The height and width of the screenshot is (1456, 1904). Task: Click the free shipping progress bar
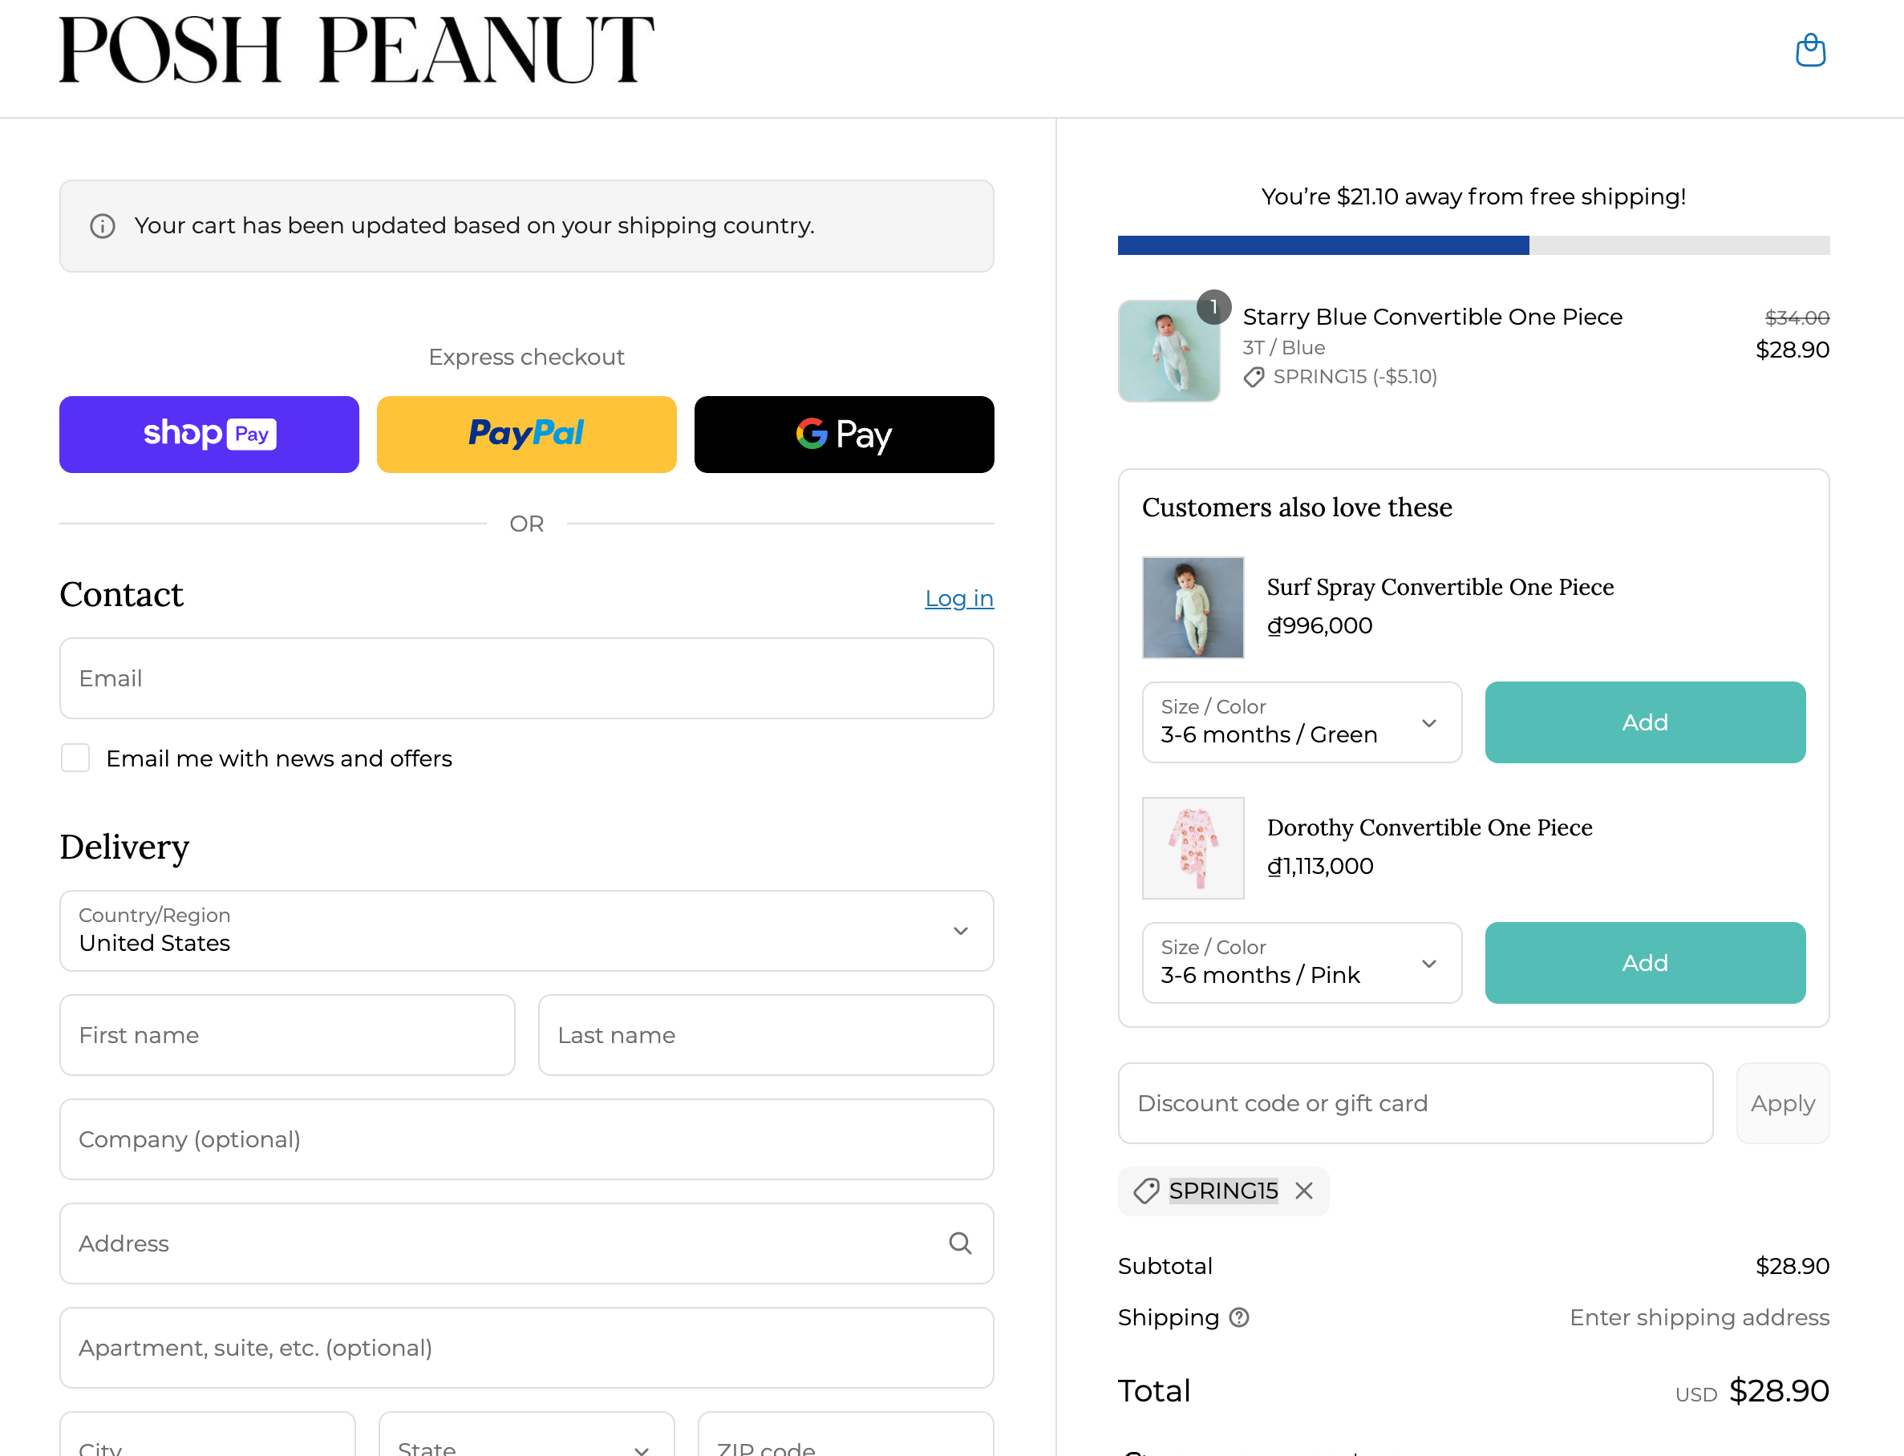click(x=1473, y=245)
